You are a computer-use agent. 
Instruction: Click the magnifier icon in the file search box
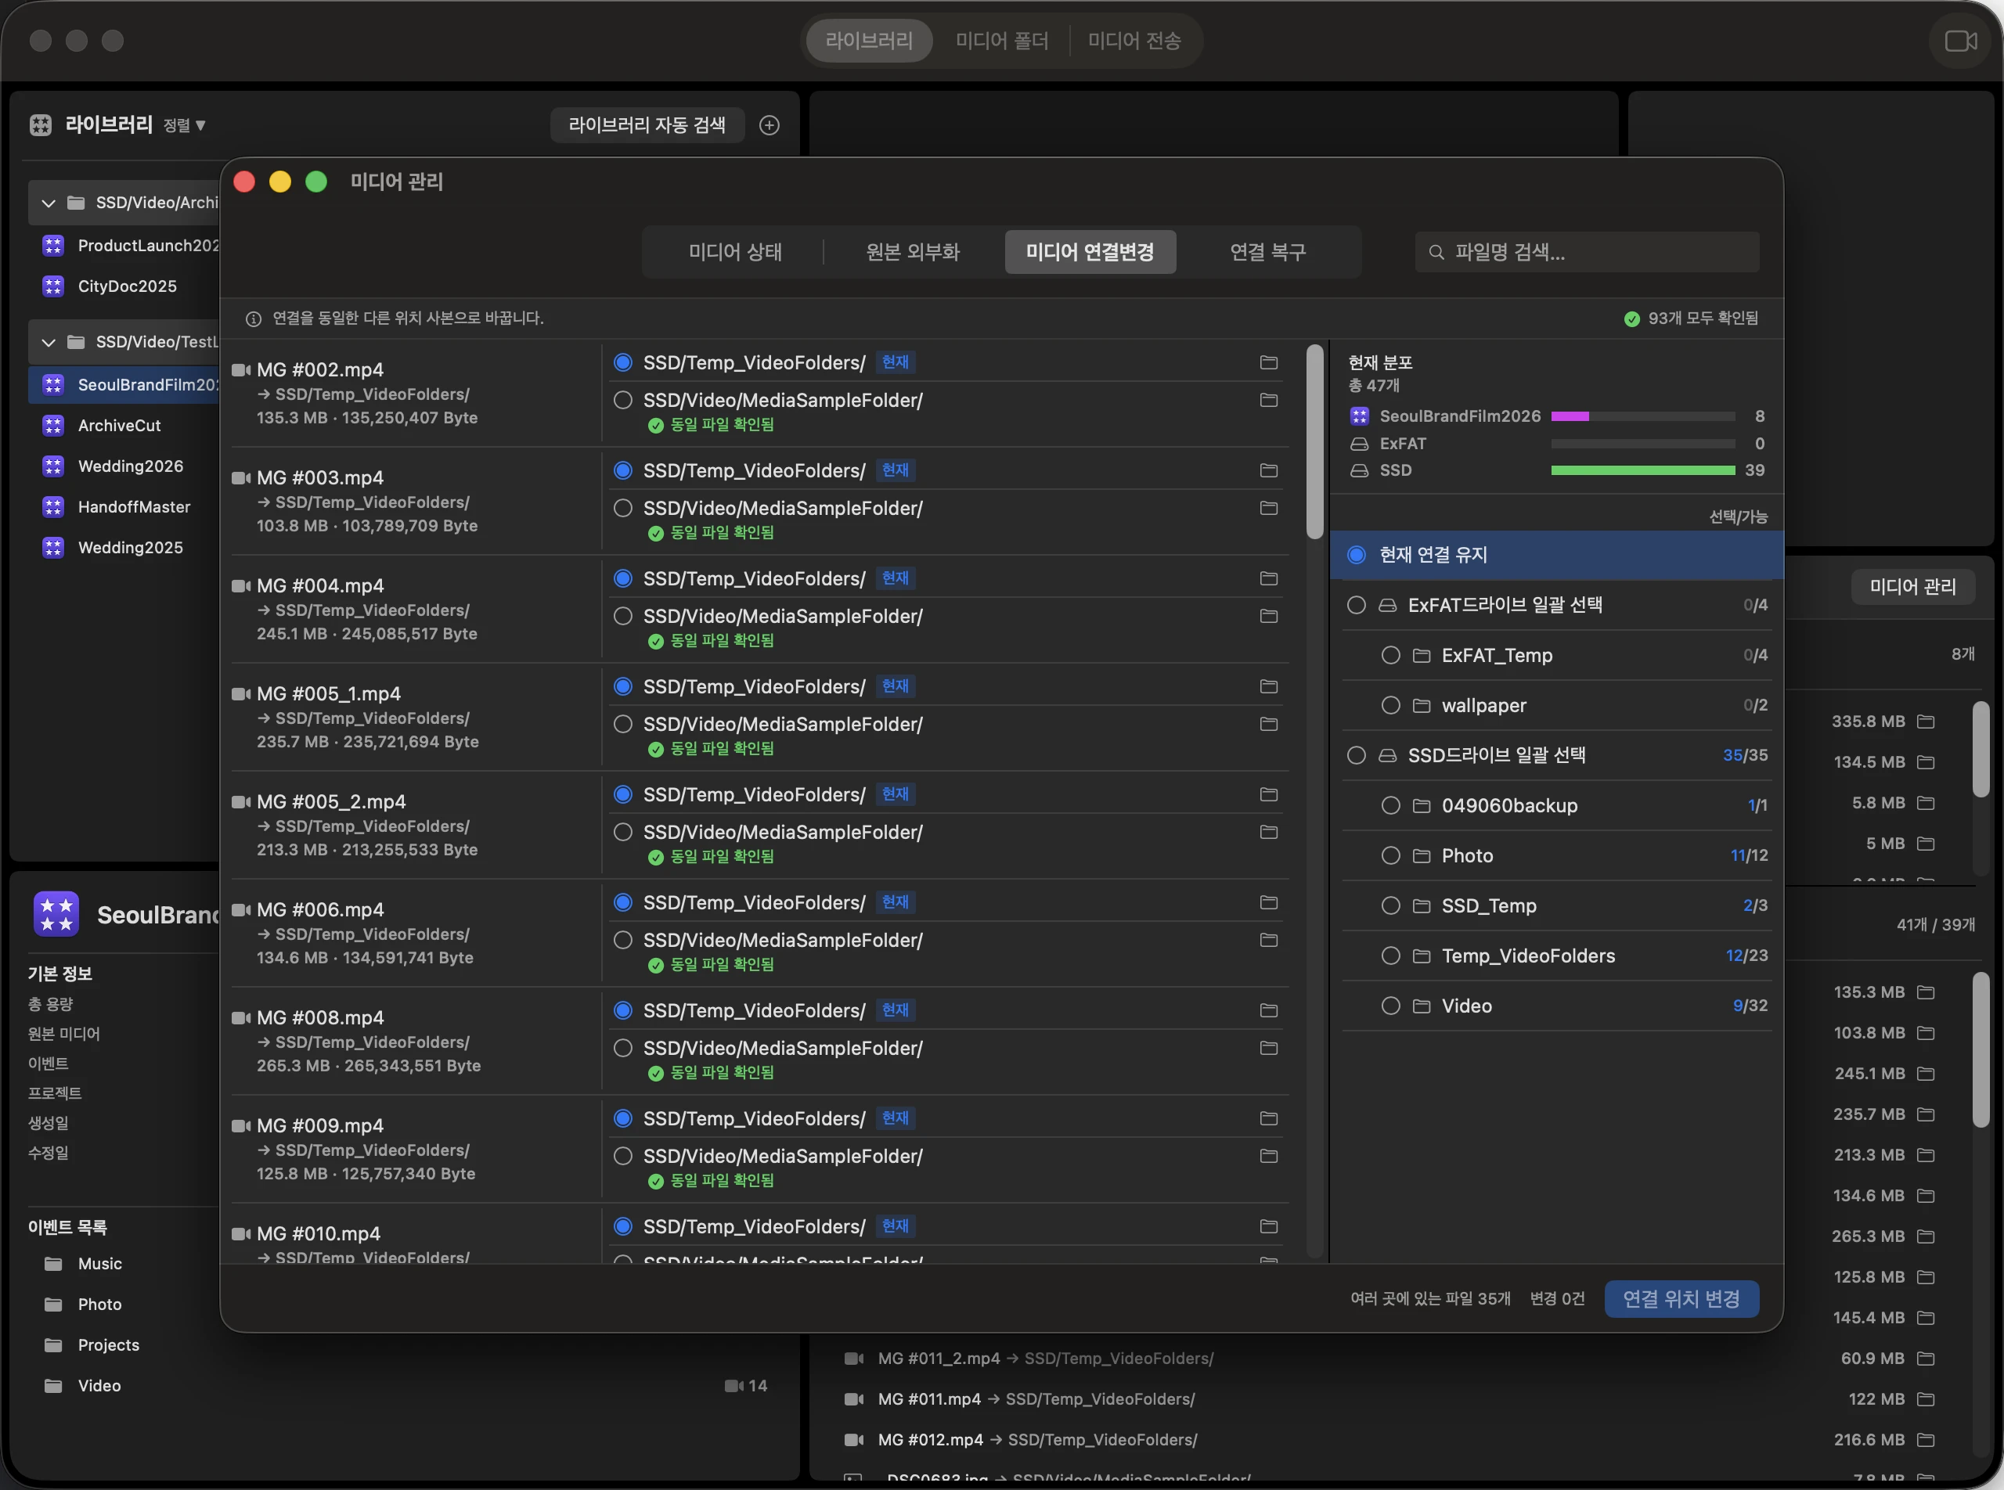(1436, 253)
